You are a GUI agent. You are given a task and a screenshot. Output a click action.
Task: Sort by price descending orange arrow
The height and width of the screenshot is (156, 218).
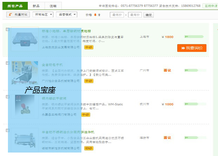click(95, 15)
